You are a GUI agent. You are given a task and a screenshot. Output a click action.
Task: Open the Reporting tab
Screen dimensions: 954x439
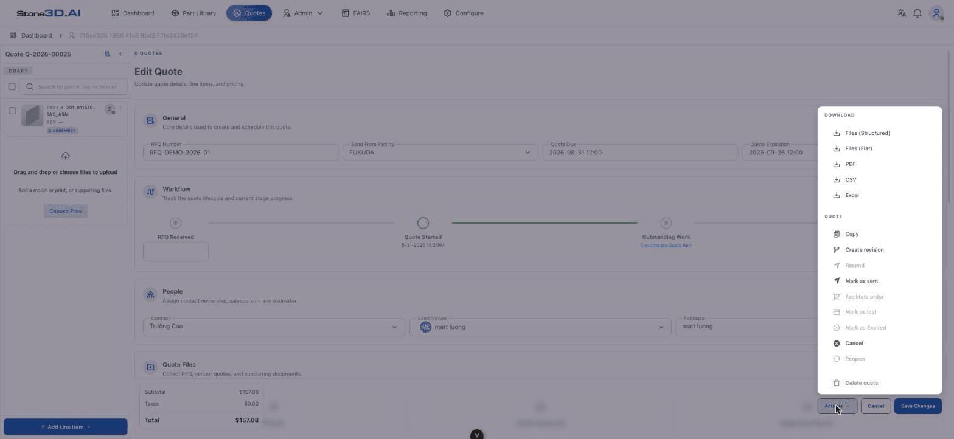(x=406, y=13)
